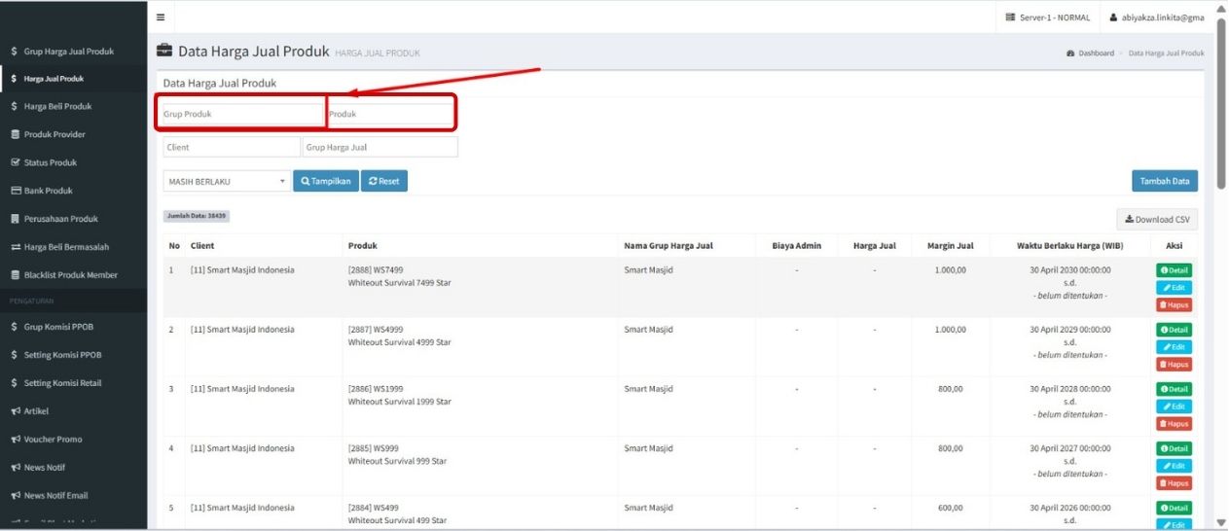Click exchange icon beside Harga Beli Bermasalah
The height and width of the screenshot is (531, 1229).
15,247
